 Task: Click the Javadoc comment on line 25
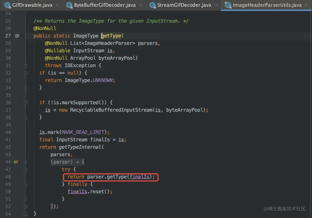click(111, 21)
